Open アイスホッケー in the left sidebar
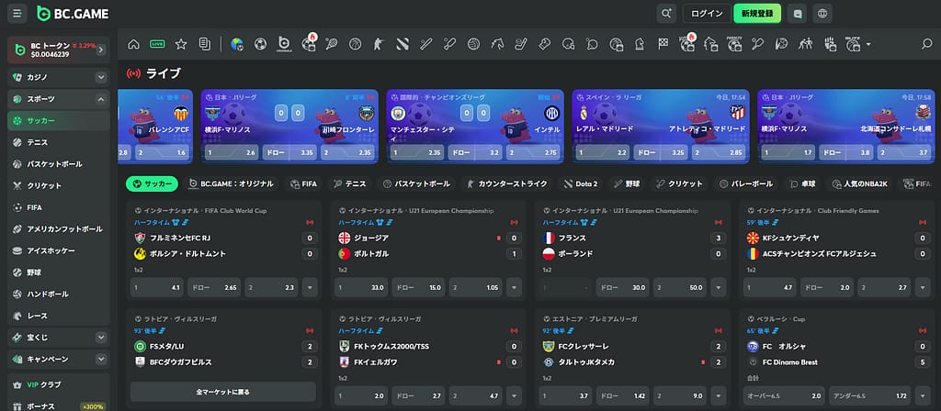 point(59,250)
